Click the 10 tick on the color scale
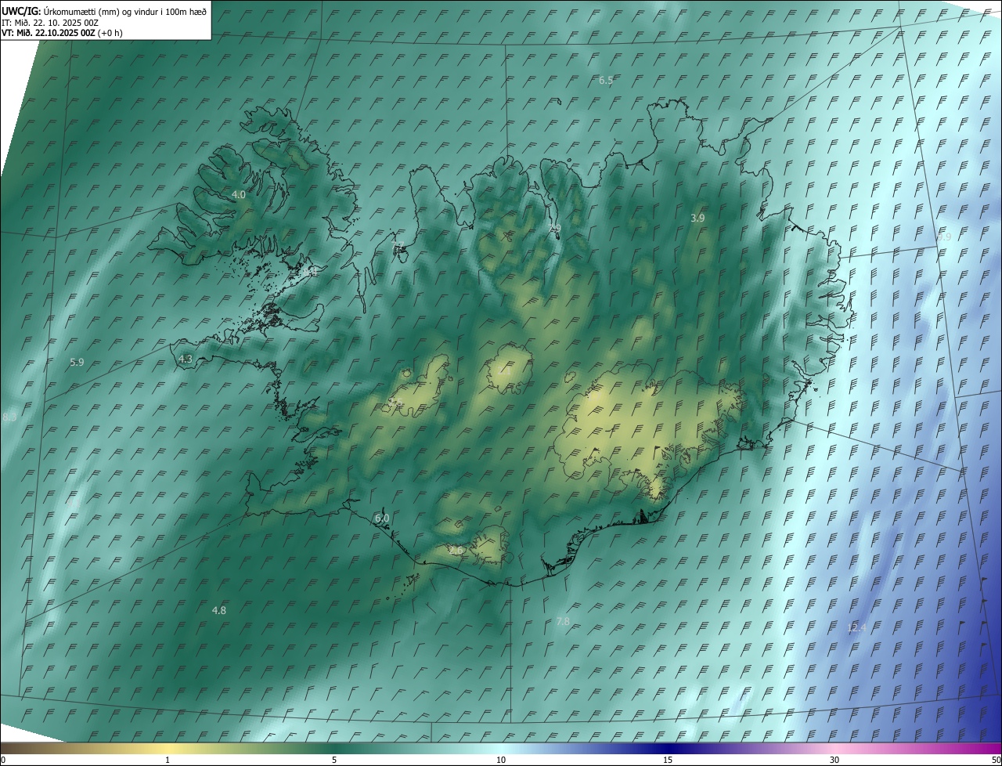This screenshot has height=766, width=1002. 501,760
